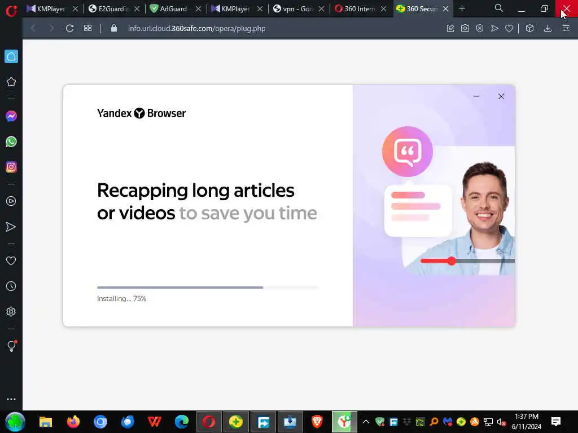
Task: Open the taskbar clock and date
Action: point(527,422)
